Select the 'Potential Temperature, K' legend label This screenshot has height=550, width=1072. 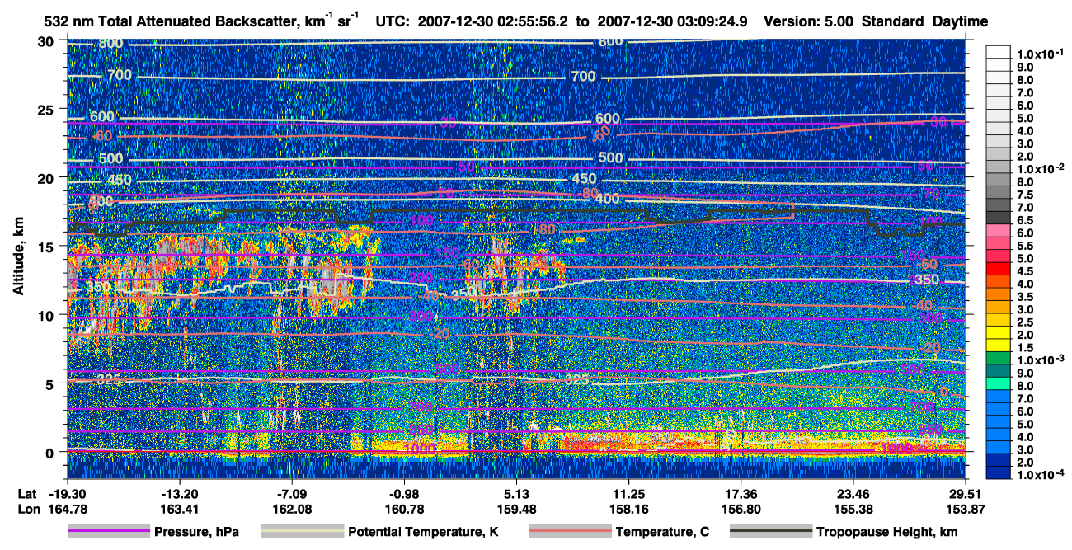click(423, 533)
